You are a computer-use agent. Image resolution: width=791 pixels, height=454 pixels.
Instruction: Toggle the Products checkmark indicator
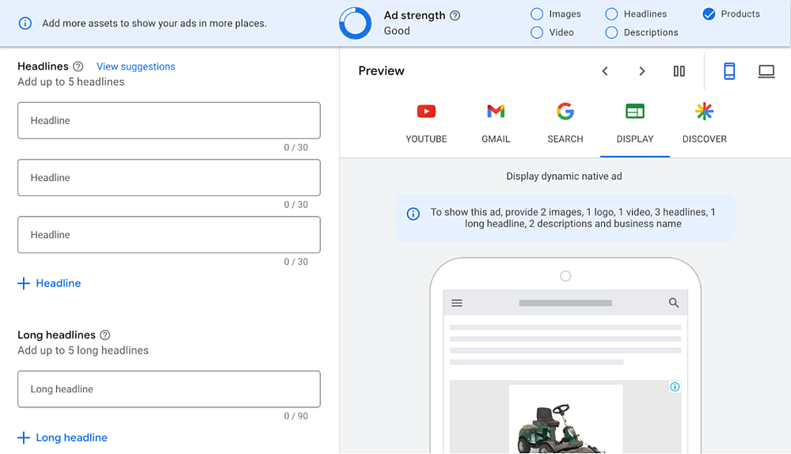click(709, 14)
